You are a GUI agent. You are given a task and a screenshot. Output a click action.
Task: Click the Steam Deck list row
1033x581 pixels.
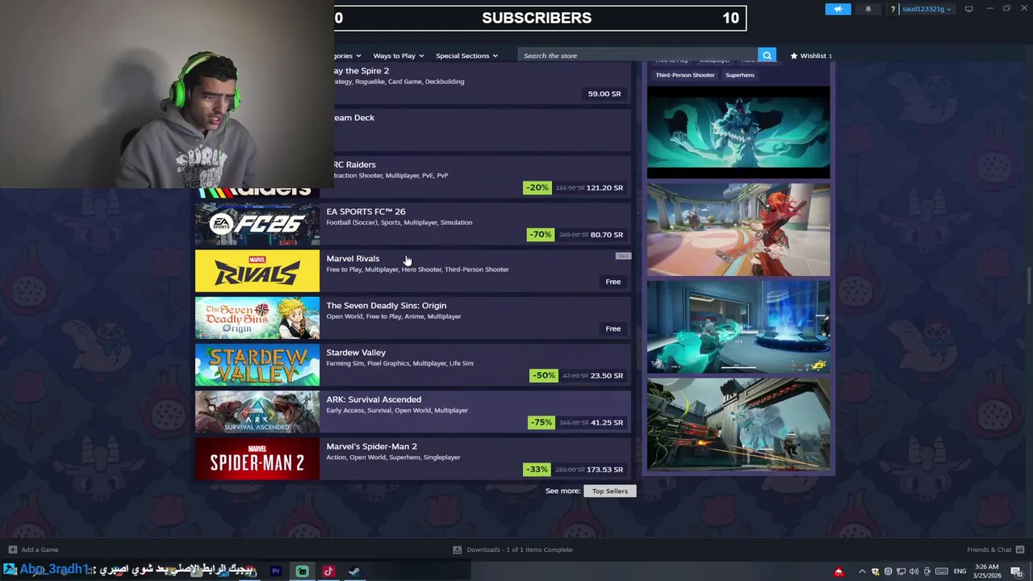[x=482, y=131]
